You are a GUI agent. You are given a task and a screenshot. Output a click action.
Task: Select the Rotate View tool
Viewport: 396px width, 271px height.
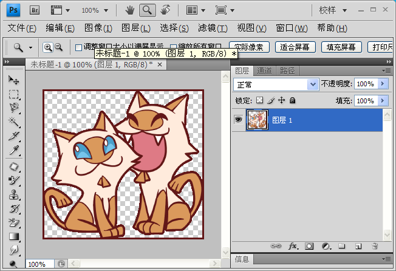tap(165, 10)
